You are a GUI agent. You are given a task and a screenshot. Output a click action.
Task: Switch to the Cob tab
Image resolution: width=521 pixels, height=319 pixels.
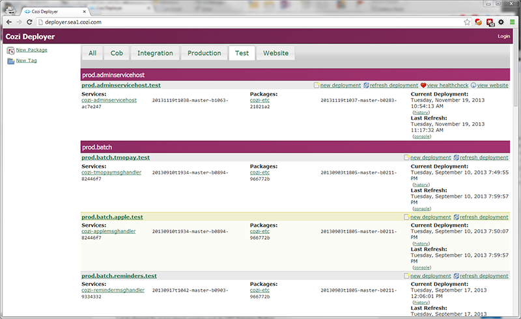tap(117, 53)
